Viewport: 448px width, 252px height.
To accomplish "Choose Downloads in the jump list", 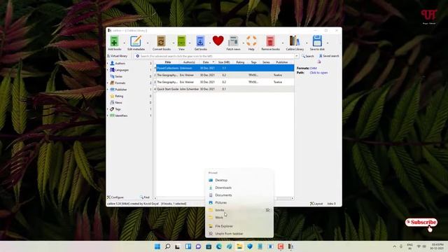I will pyautogui.click(x=239, y=188).
